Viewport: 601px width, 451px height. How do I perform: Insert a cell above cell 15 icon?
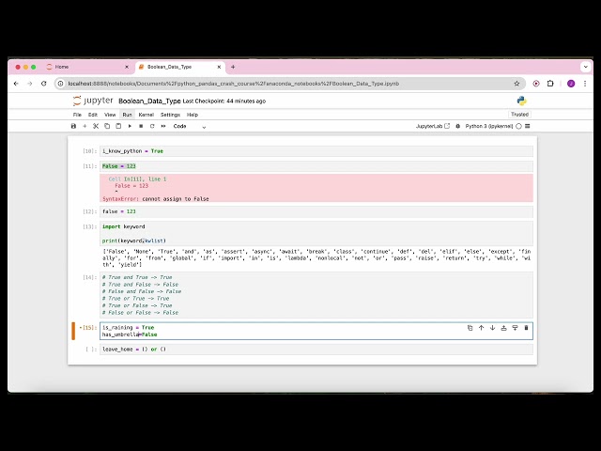coord(503,328)
